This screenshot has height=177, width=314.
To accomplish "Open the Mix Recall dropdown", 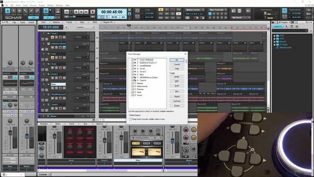I will 241,18.
